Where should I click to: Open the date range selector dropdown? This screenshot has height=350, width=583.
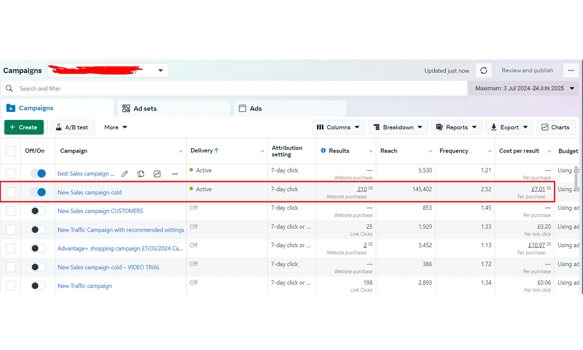pos(524,88)
